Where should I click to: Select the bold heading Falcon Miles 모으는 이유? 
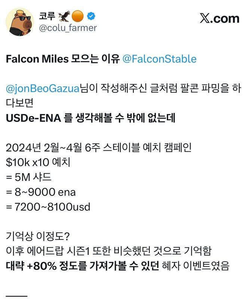(x=63, y=59)
